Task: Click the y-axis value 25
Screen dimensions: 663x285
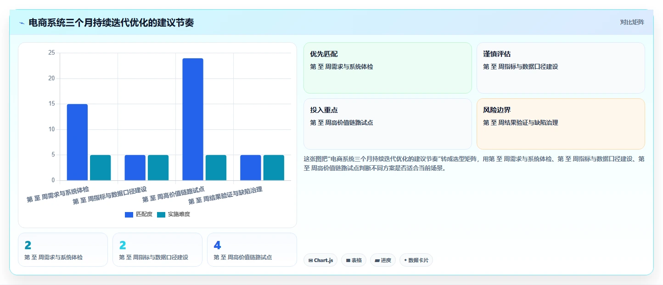Action: coord(51,53)
